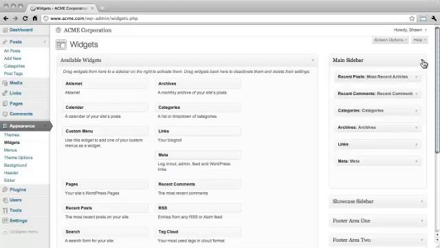Reload the page with the refresh icon
The width and height of the screenshot is (440, 248).
(25, 19)
